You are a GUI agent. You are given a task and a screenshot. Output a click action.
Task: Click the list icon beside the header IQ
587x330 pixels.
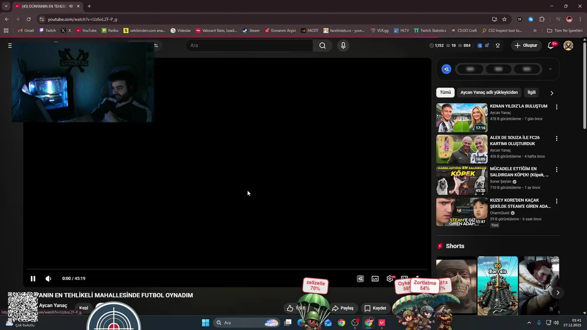click(x=487, y=45)
